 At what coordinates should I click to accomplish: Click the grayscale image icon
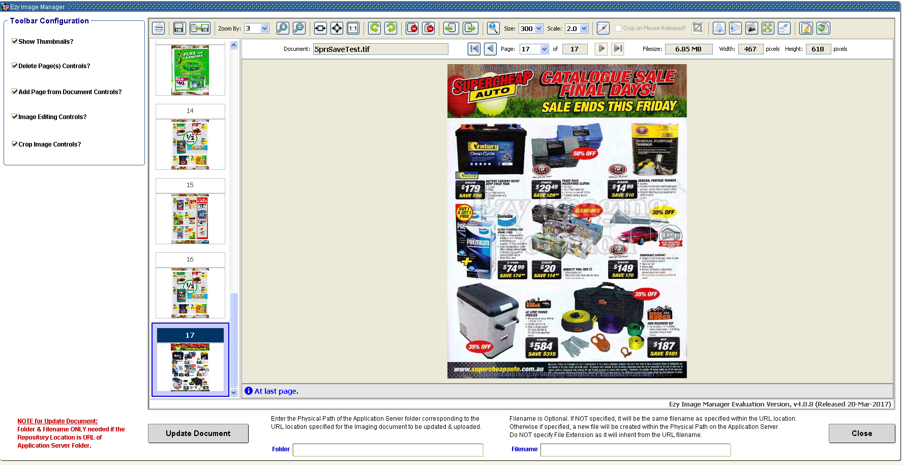click(x=751, y=28)
